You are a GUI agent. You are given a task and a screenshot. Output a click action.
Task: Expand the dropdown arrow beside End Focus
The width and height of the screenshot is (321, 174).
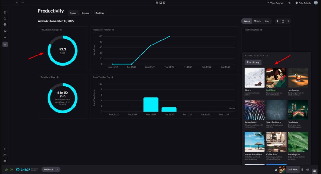(x=57, y=170)
